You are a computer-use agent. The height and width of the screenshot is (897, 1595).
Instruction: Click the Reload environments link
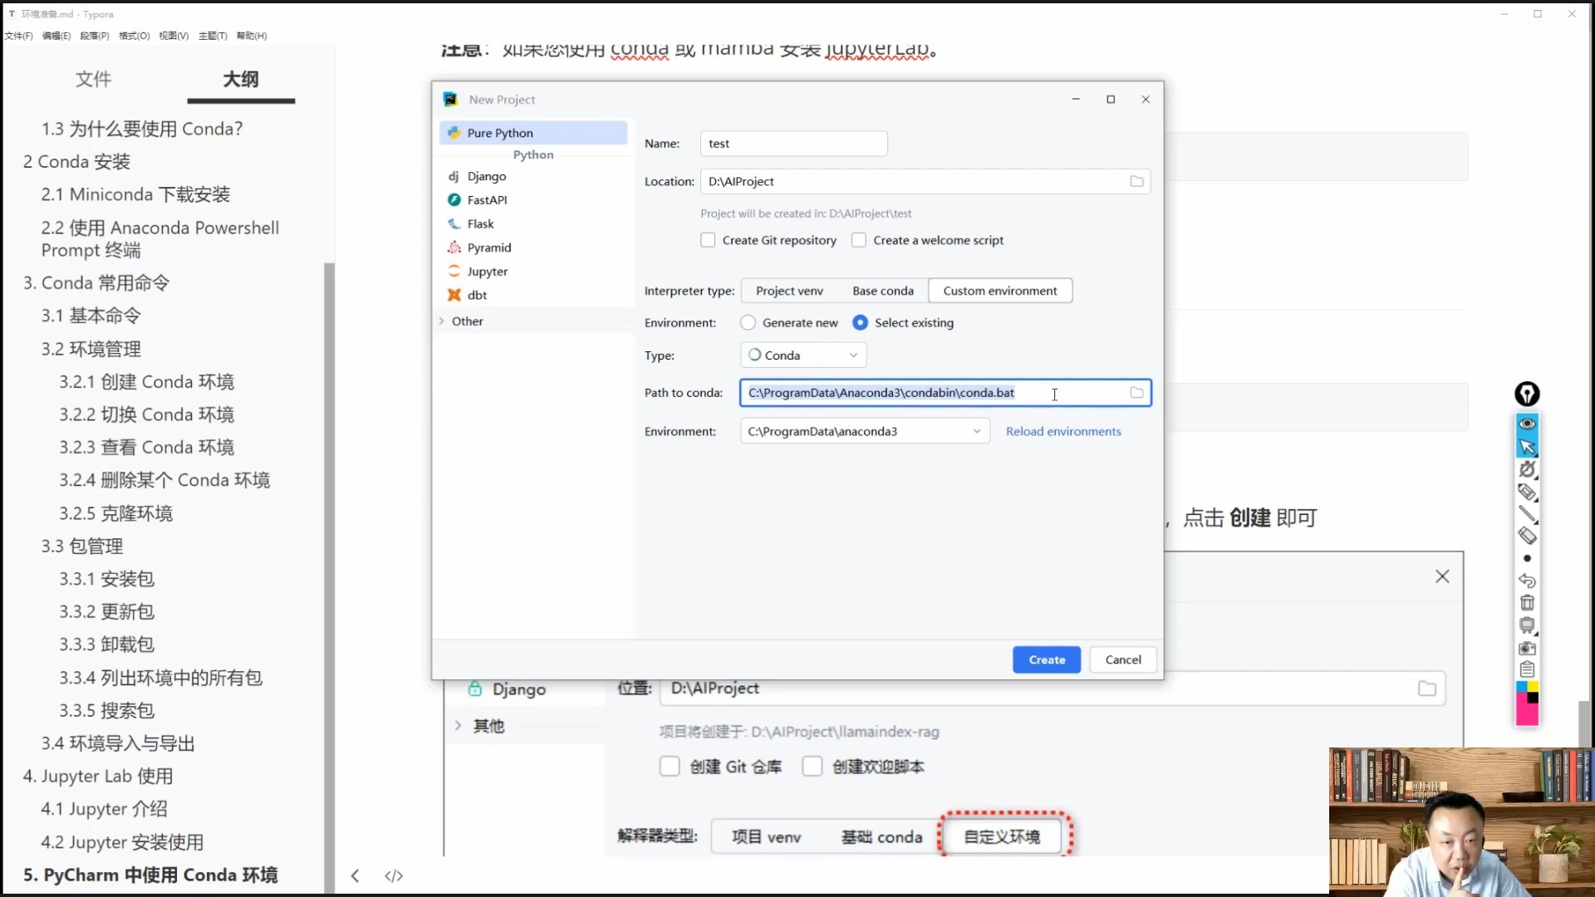(1063, 431)
